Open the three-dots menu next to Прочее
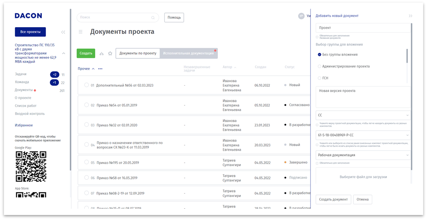Viewport: 427px width, 220px height. point(100,69)
